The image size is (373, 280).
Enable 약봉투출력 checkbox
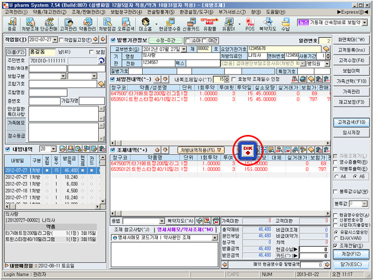click(x=335, y=169)
